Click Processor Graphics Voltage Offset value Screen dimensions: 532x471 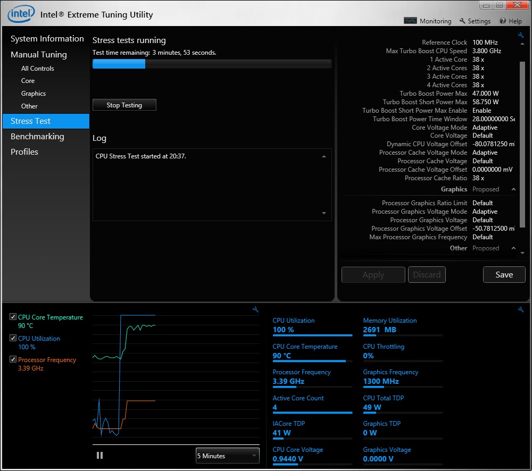pos(494,229)
